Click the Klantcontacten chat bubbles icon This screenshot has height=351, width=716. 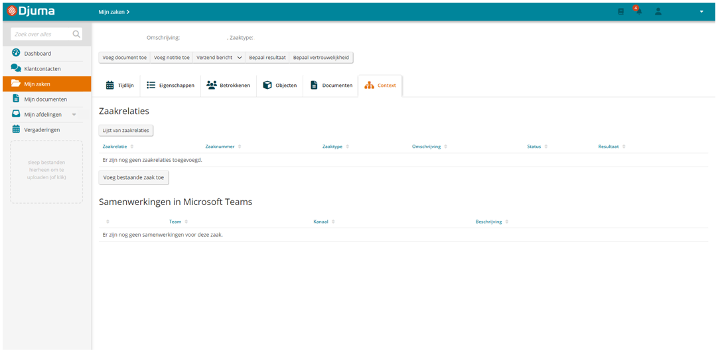pyautogui.click(x=16, y=68)
